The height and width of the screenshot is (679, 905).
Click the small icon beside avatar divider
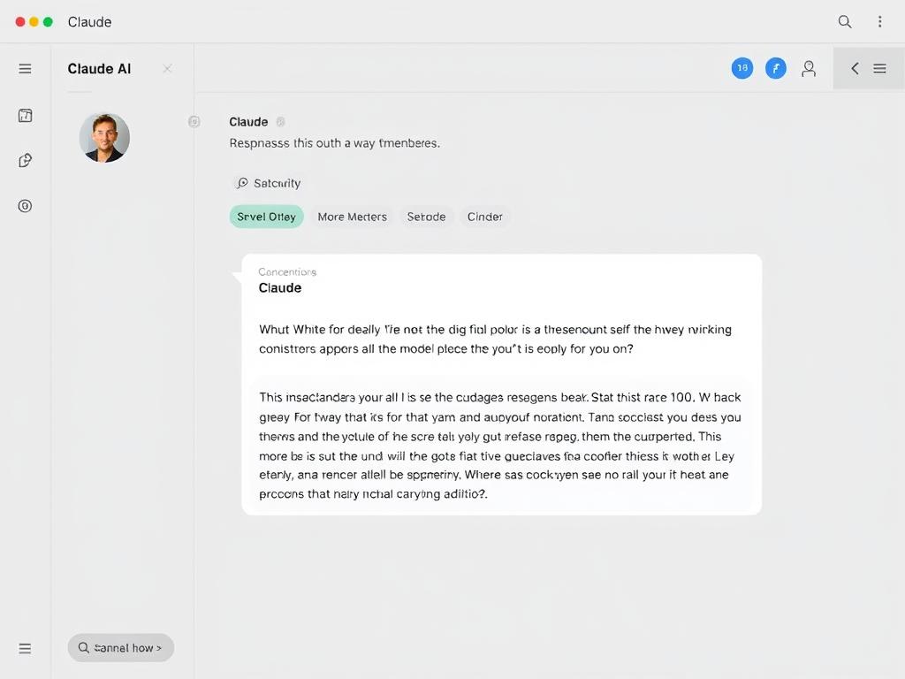tap(194, 121)
